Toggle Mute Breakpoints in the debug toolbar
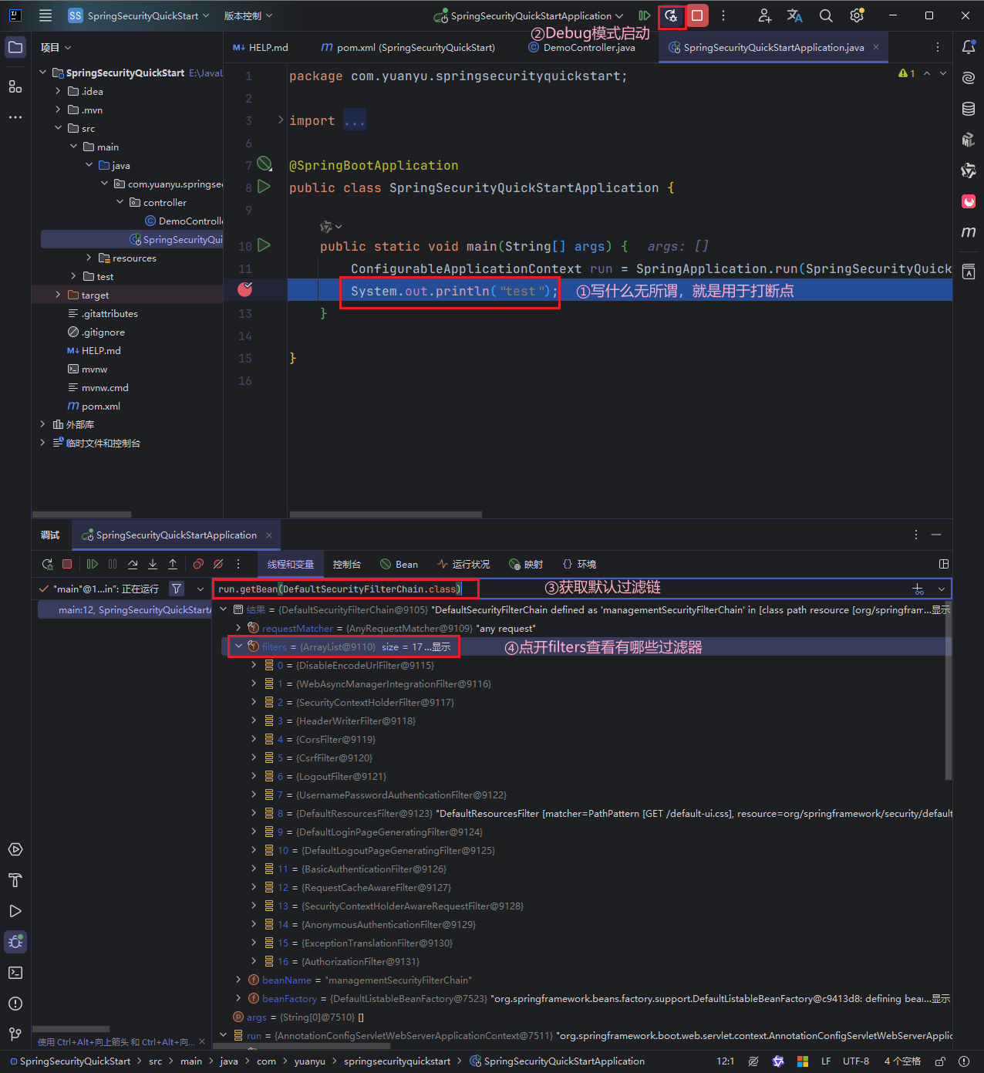 [x=218, y=565]
